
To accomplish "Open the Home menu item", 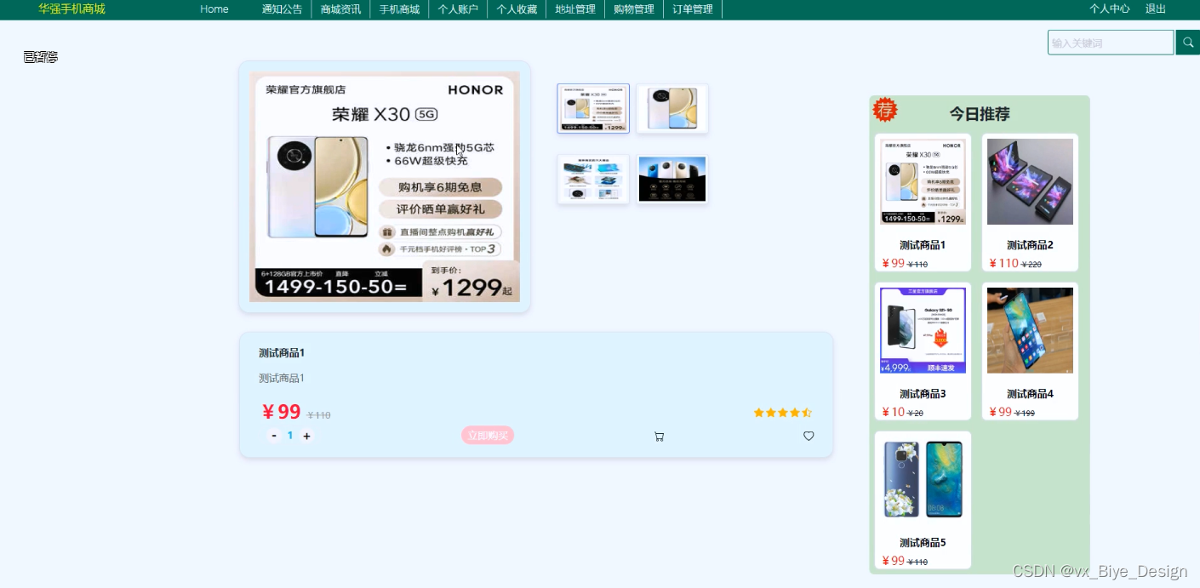I will (x=214, y=9).
